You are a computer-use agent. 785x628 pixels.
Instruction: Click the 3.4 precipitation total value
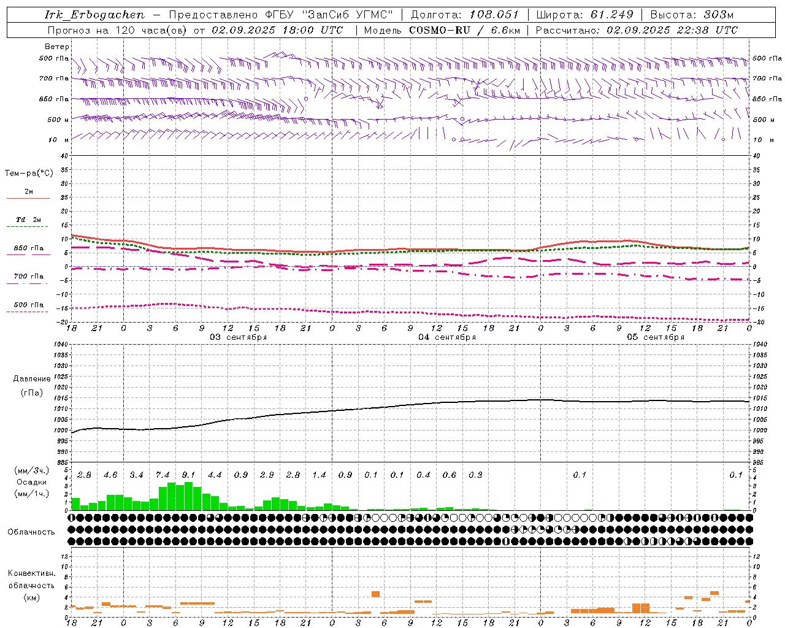coord(136,475)
